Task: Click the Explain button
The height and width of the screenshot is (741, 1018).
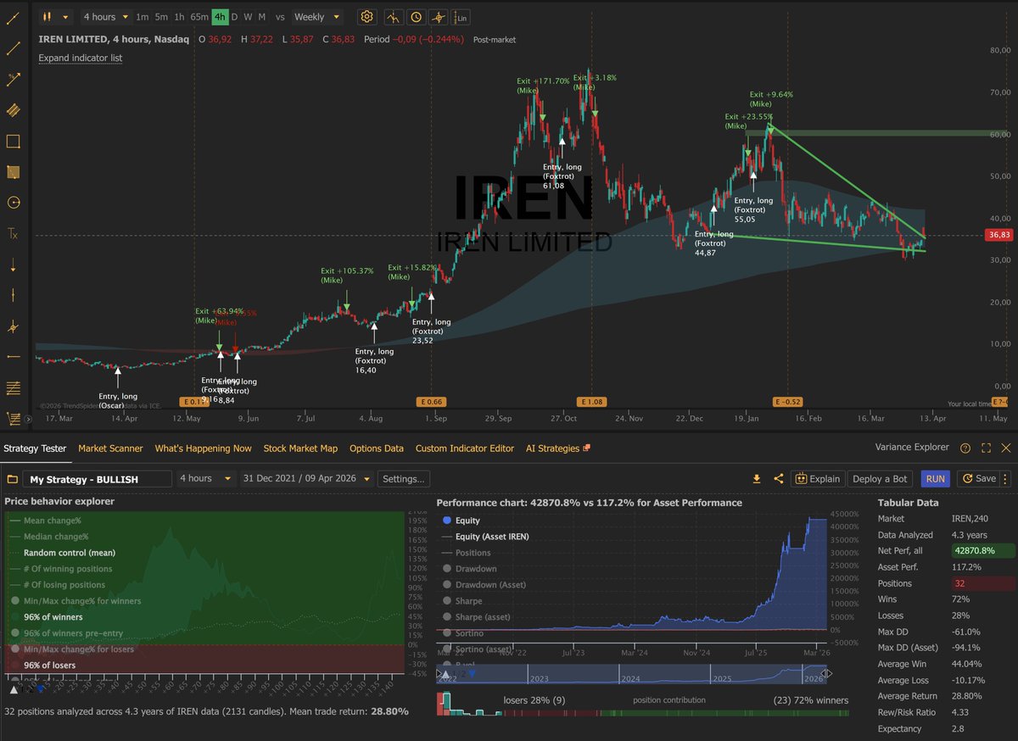Action: (x=817, y=479)
